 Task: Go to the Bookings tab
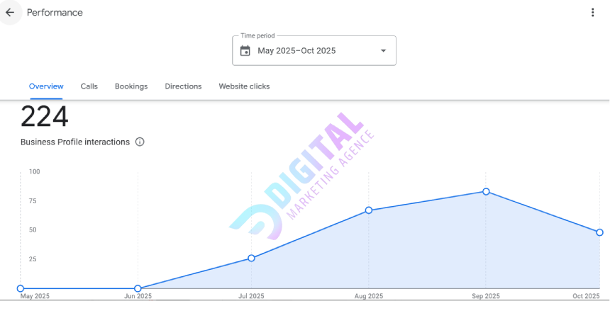coord(131,86)
